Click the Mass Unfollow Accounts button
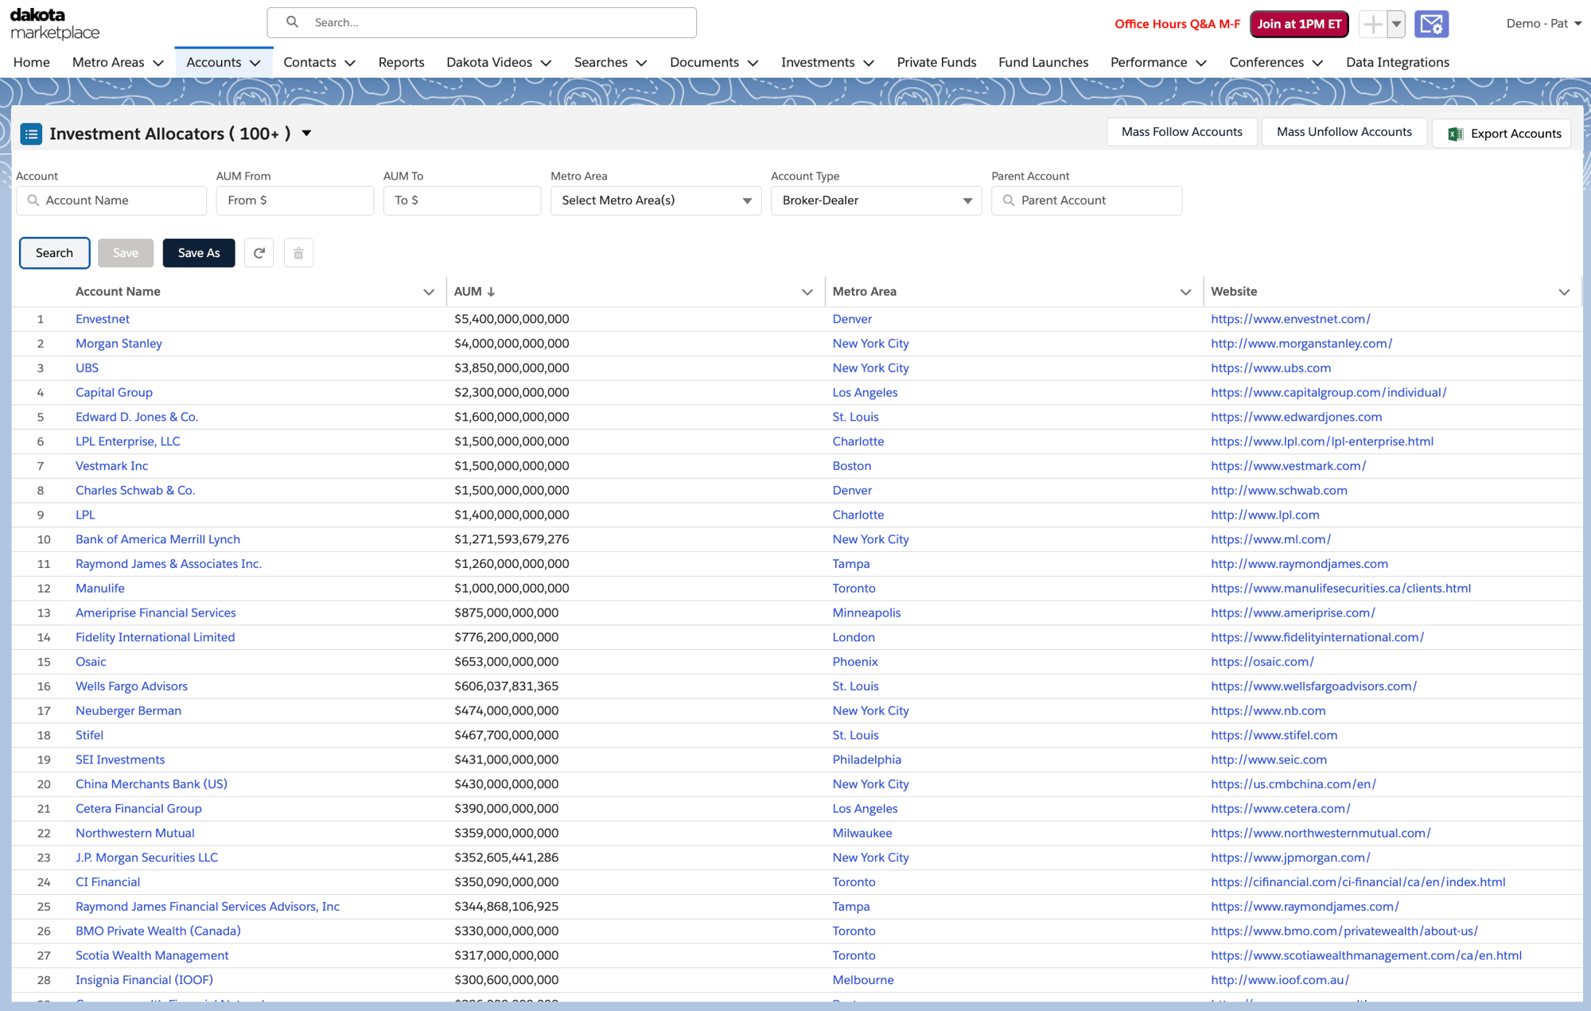 tap(1343, 131)
